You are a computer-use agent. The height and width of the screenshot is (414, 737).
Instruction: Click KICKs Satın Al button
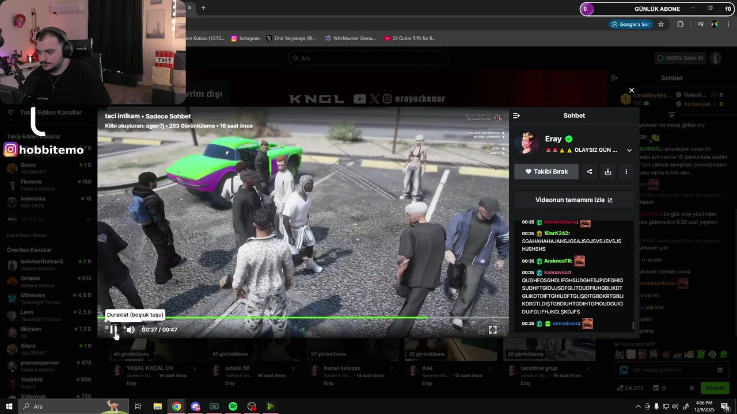[681, 58]
